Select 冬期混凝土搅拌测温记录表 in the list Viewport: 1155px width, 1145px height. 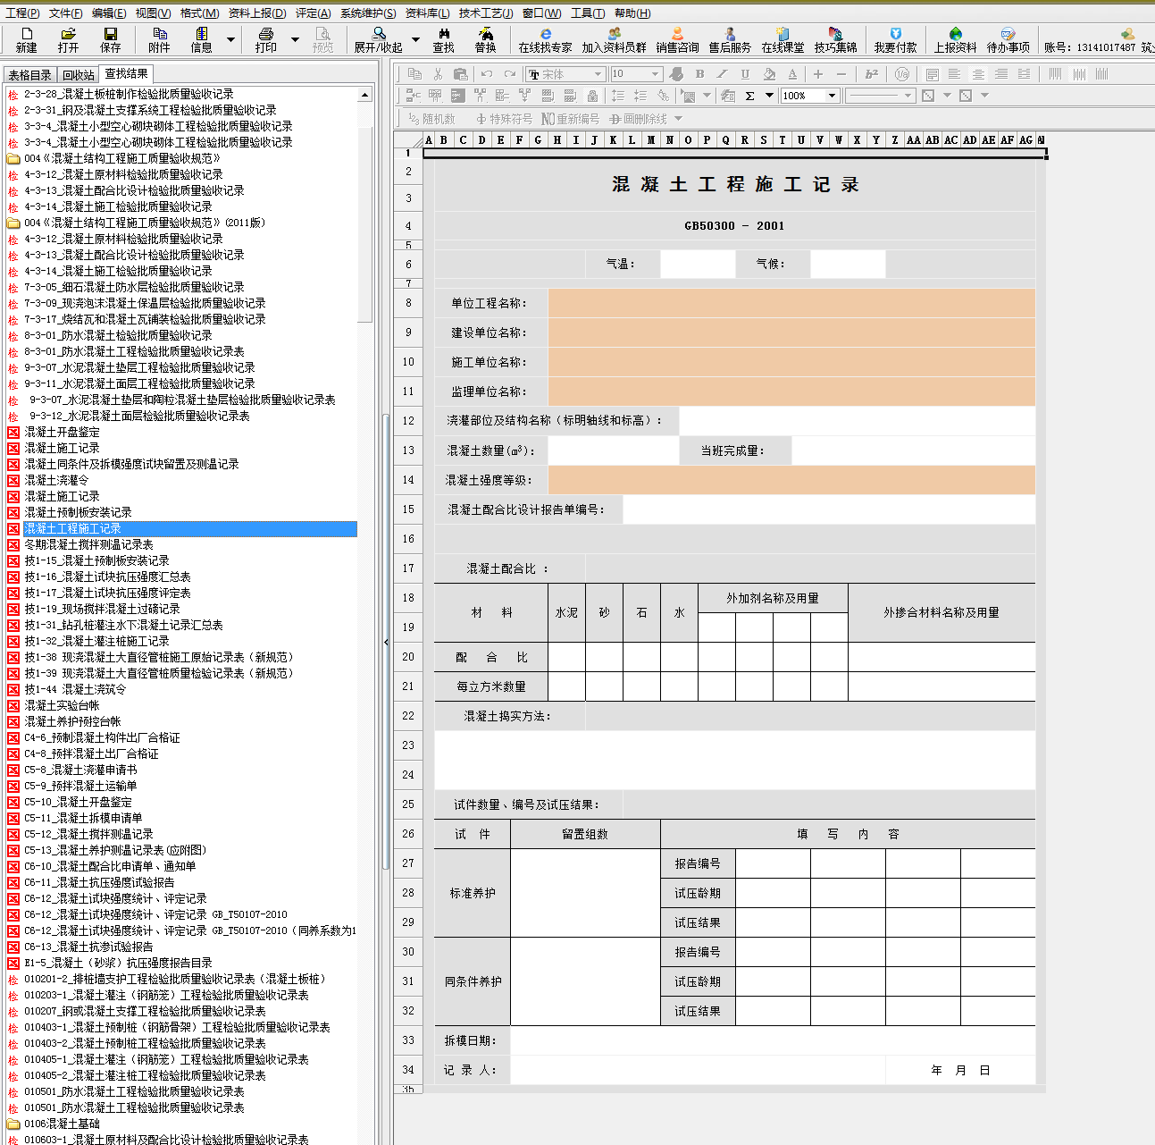tap(88, 544)
